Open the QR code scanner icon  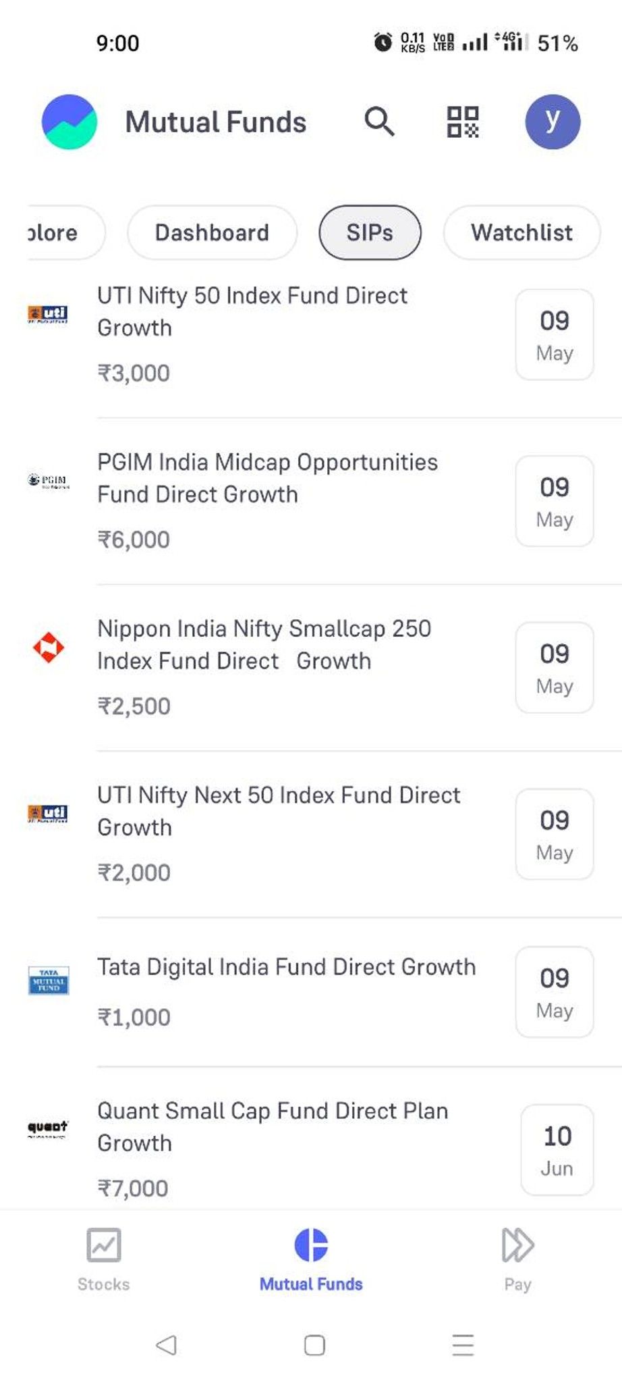pyautogui.click(x=463, y=122)
